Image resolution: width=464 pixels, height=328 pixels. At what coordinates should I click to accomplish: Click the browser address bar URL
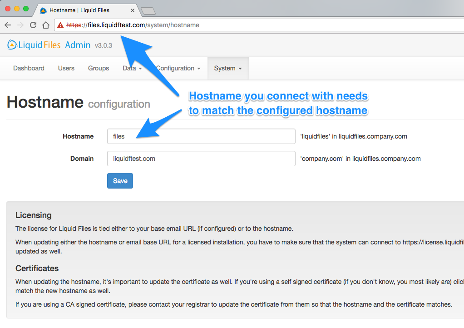coord(136,25)
